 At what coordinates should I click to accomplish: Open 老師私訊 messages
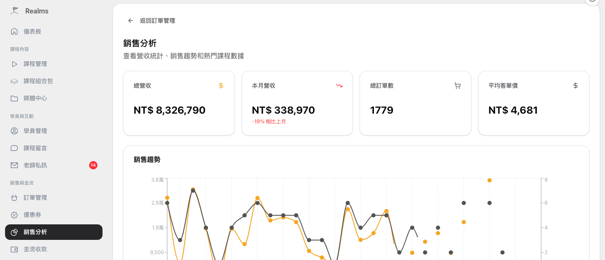54,165
